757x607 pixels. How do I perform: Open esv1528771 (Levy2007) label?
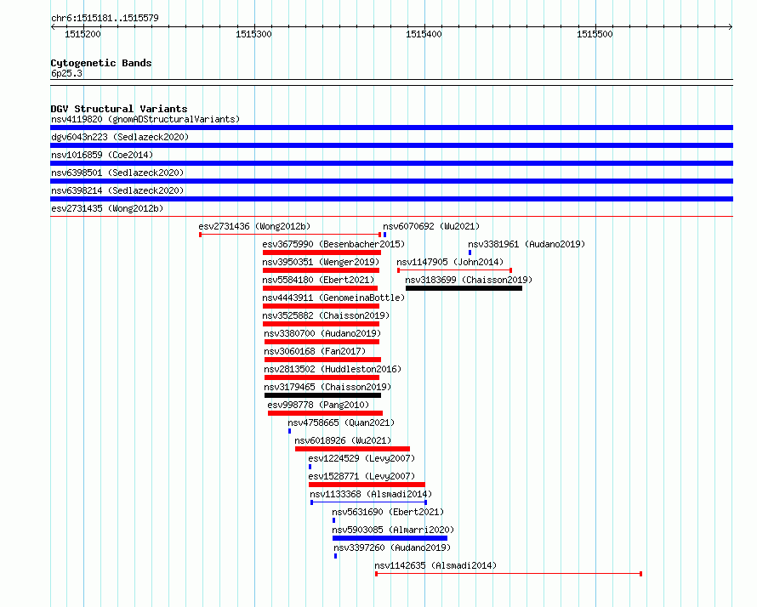(361, 476)
